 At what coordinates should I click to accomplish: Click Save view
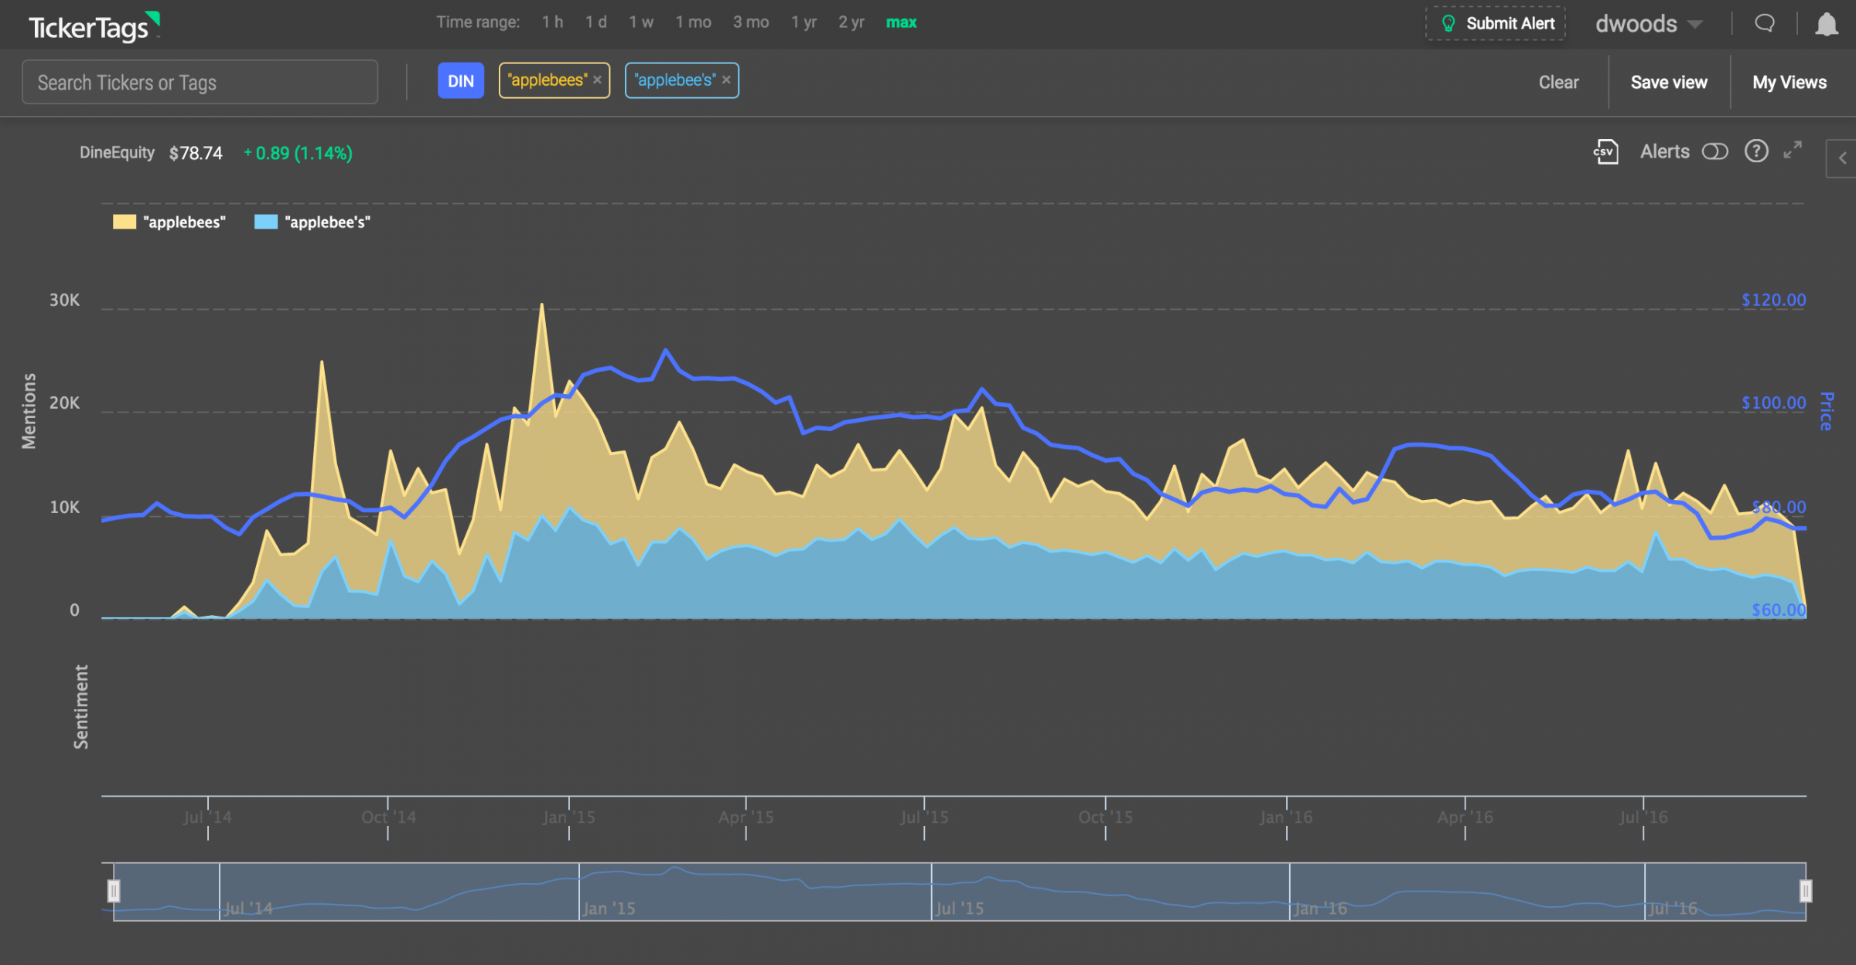[x=1669, y=82]
